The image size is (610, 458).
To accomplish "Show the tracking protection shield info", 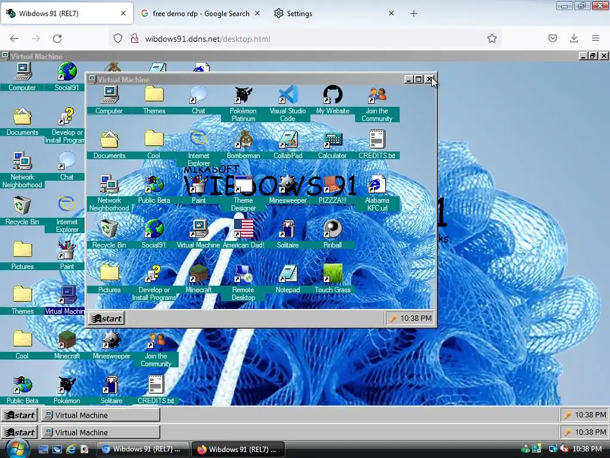I will tap(118, 39).
